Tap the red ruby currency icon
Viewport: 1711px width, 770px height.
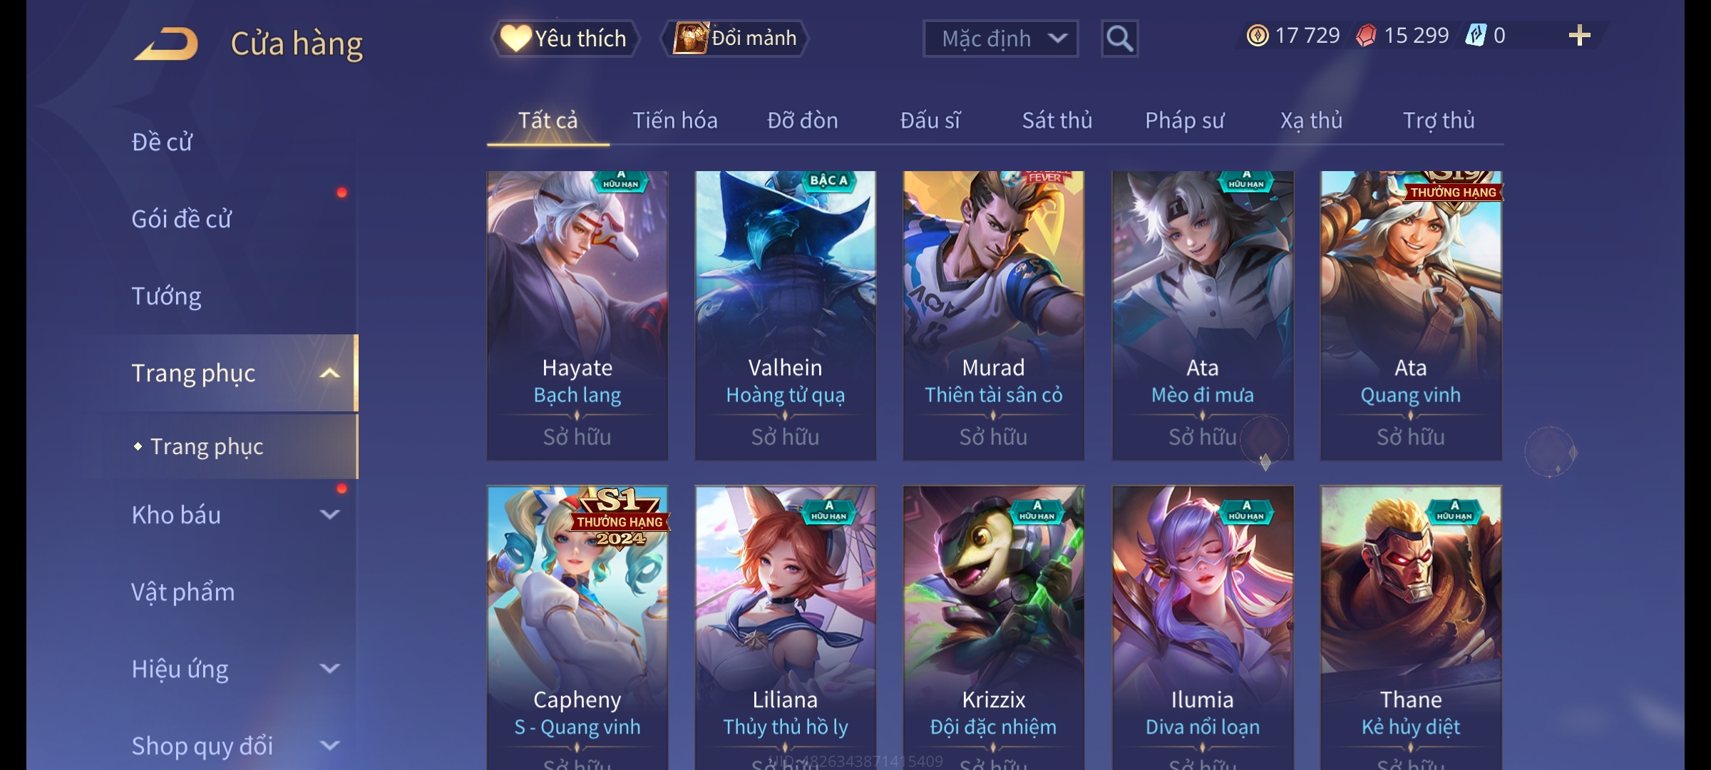[x=1366, y=36]
